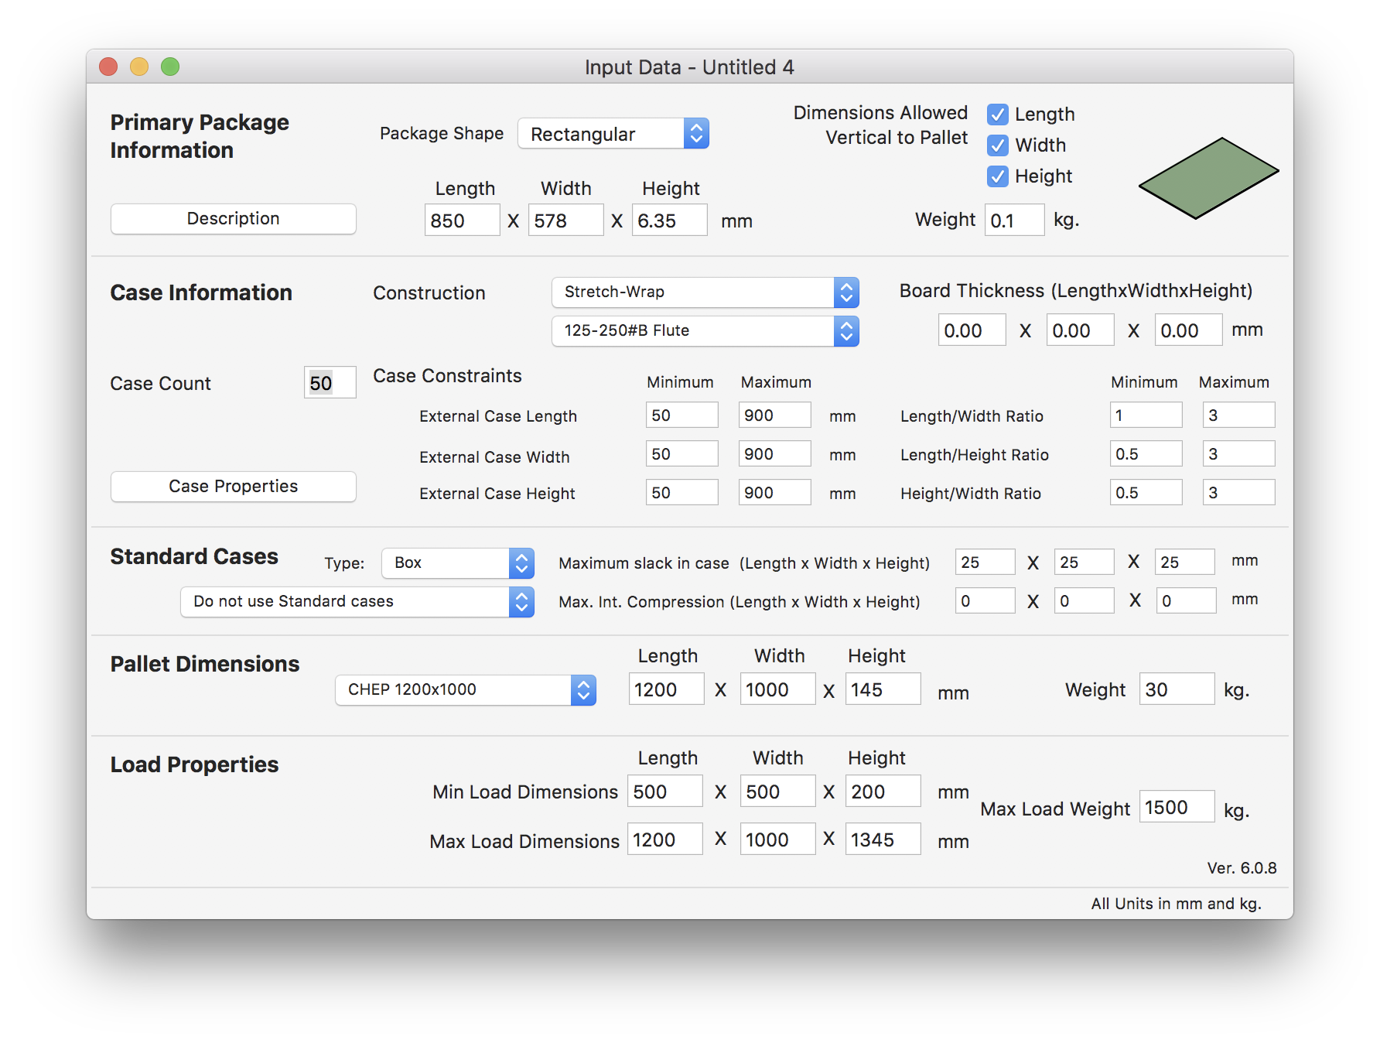
Task: Click External Case Length minimum field
Action: [x=682, y=415]
